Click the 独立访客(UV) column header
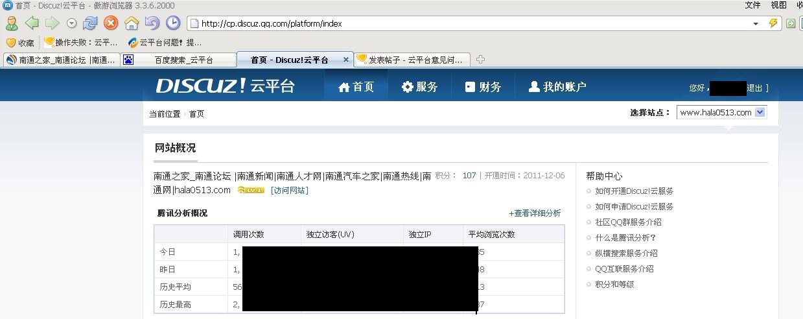 pyautogui.click(x=330, y=235)
